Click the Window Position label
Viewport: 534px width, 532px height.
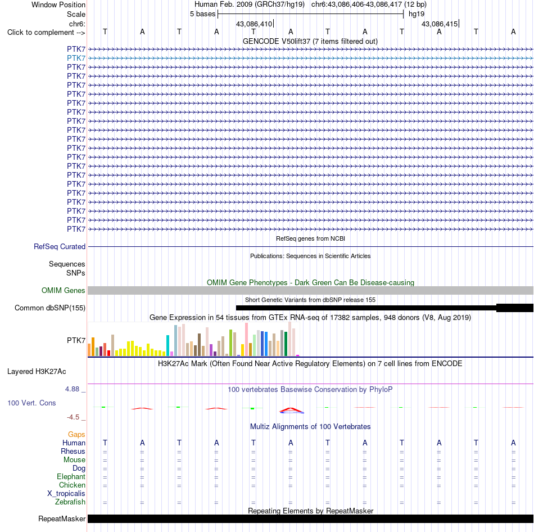point(58,4)
